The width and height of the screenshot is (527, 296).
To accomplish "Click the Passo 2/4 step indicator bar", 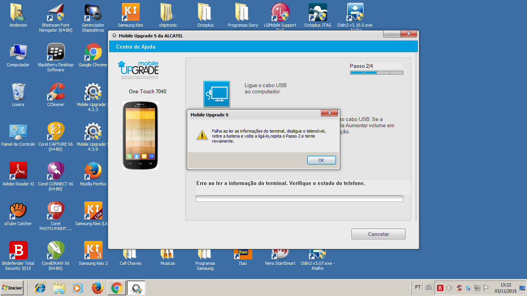I will point(377,72).
